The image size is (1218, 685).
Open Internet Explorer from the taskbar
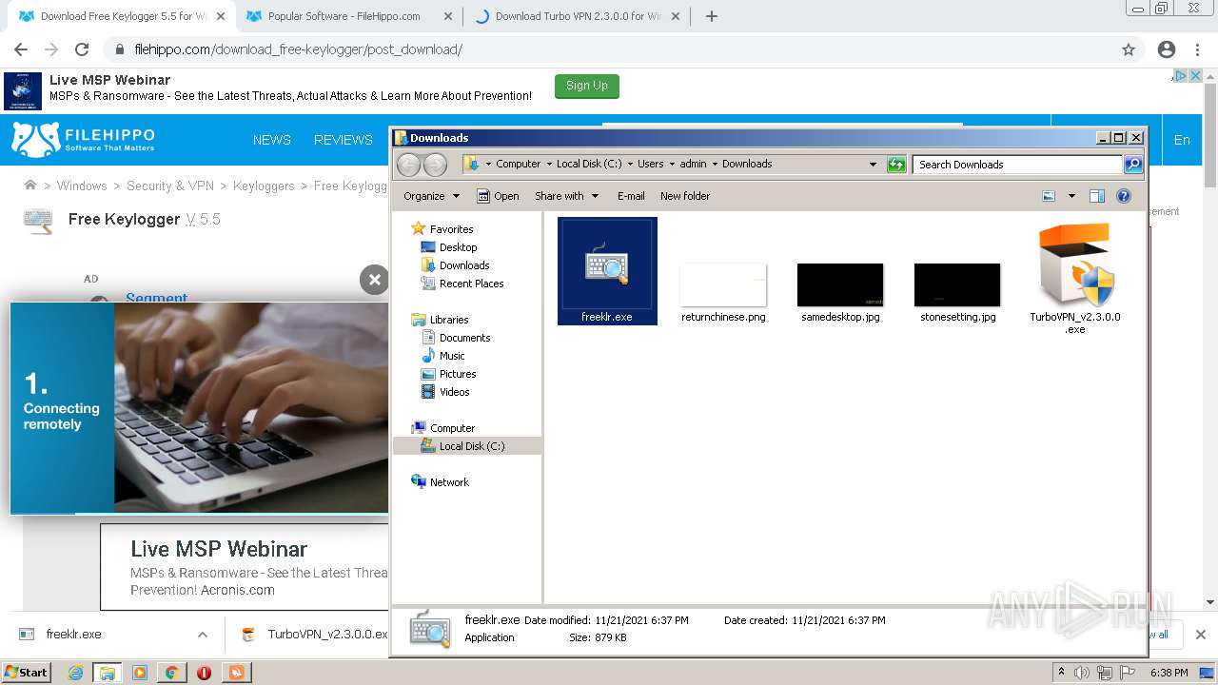75,673
